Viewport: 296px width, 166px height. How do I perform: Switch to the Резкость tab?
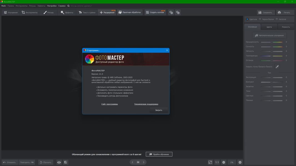(286, 27)
